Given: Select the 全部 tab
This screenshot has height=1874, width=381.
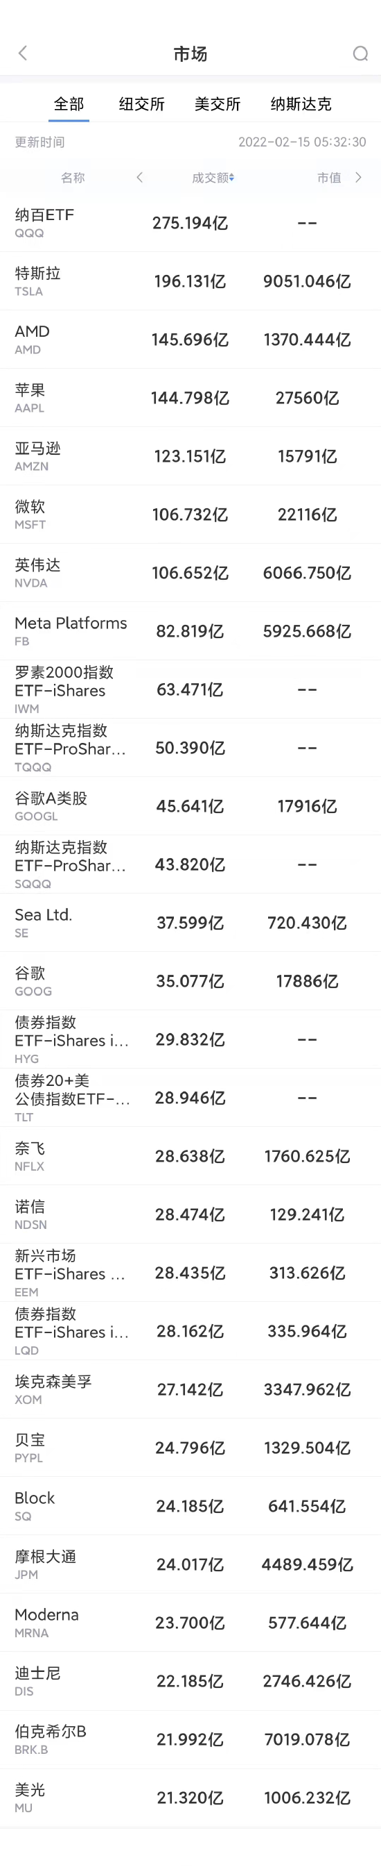Looking at the screenshot, I should 69,104.
